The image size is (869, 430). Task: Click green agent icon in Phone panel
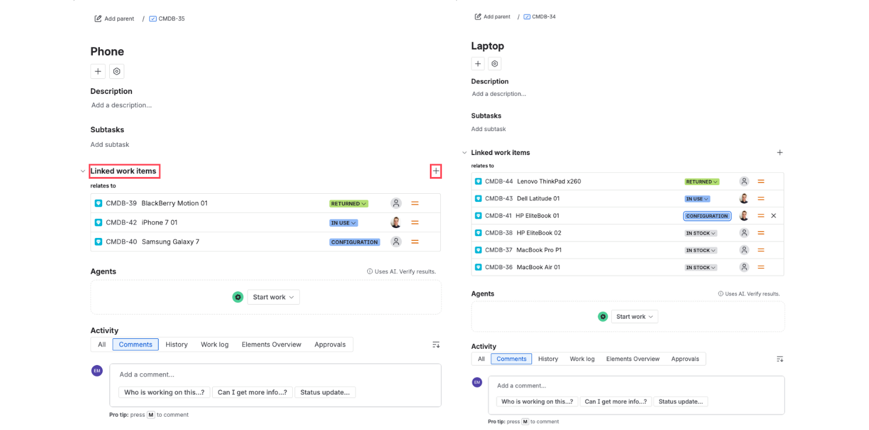[238, 297]
